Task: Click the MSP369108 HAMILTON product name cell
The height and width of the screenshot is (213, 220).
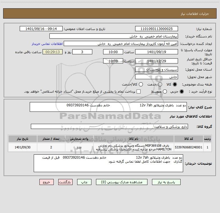Action: [x=134, y=147]
